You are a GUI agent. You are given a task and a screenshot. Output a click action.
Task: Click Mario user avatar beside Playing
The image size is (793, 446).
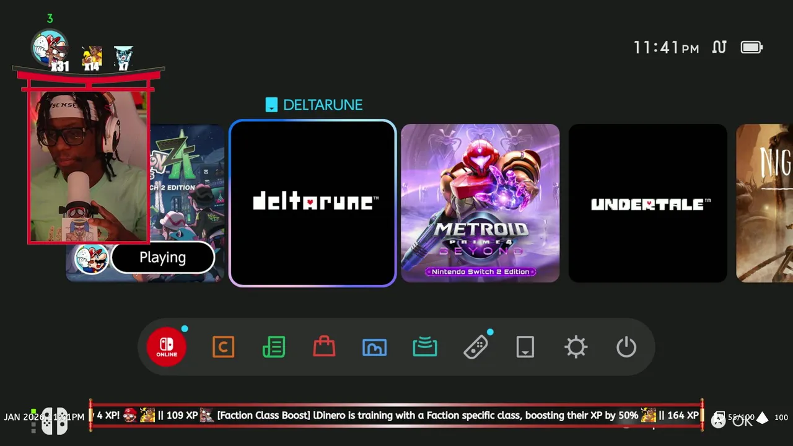[x=92, y=258]
